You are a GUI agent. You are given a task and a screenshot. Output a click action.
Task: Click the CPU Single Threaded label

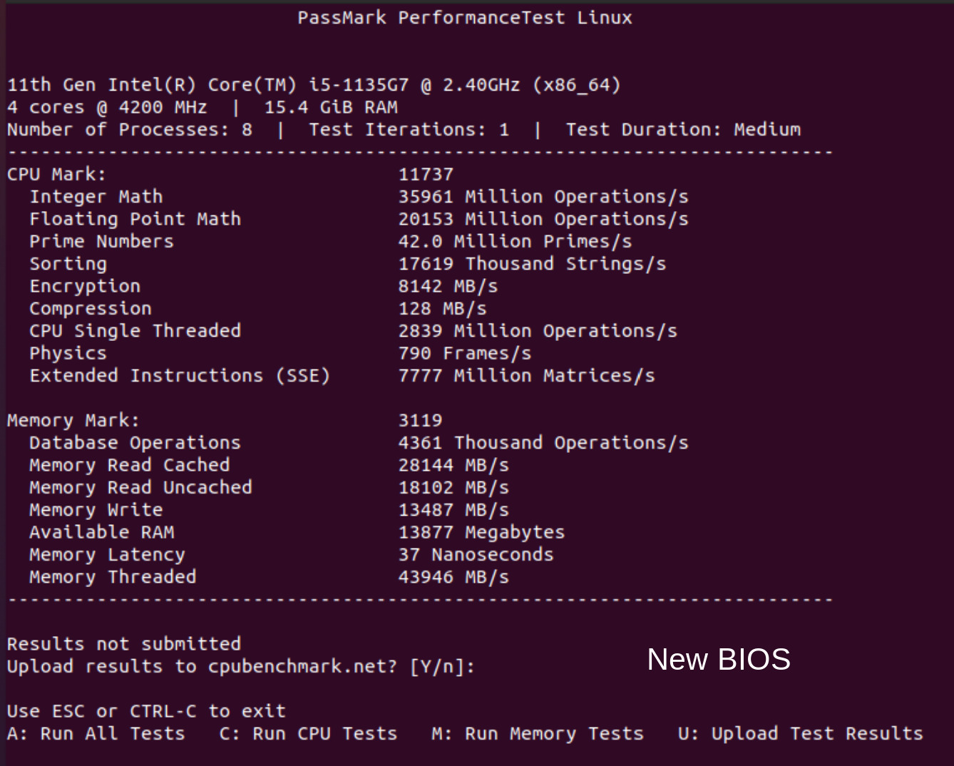tap(135, 331)
